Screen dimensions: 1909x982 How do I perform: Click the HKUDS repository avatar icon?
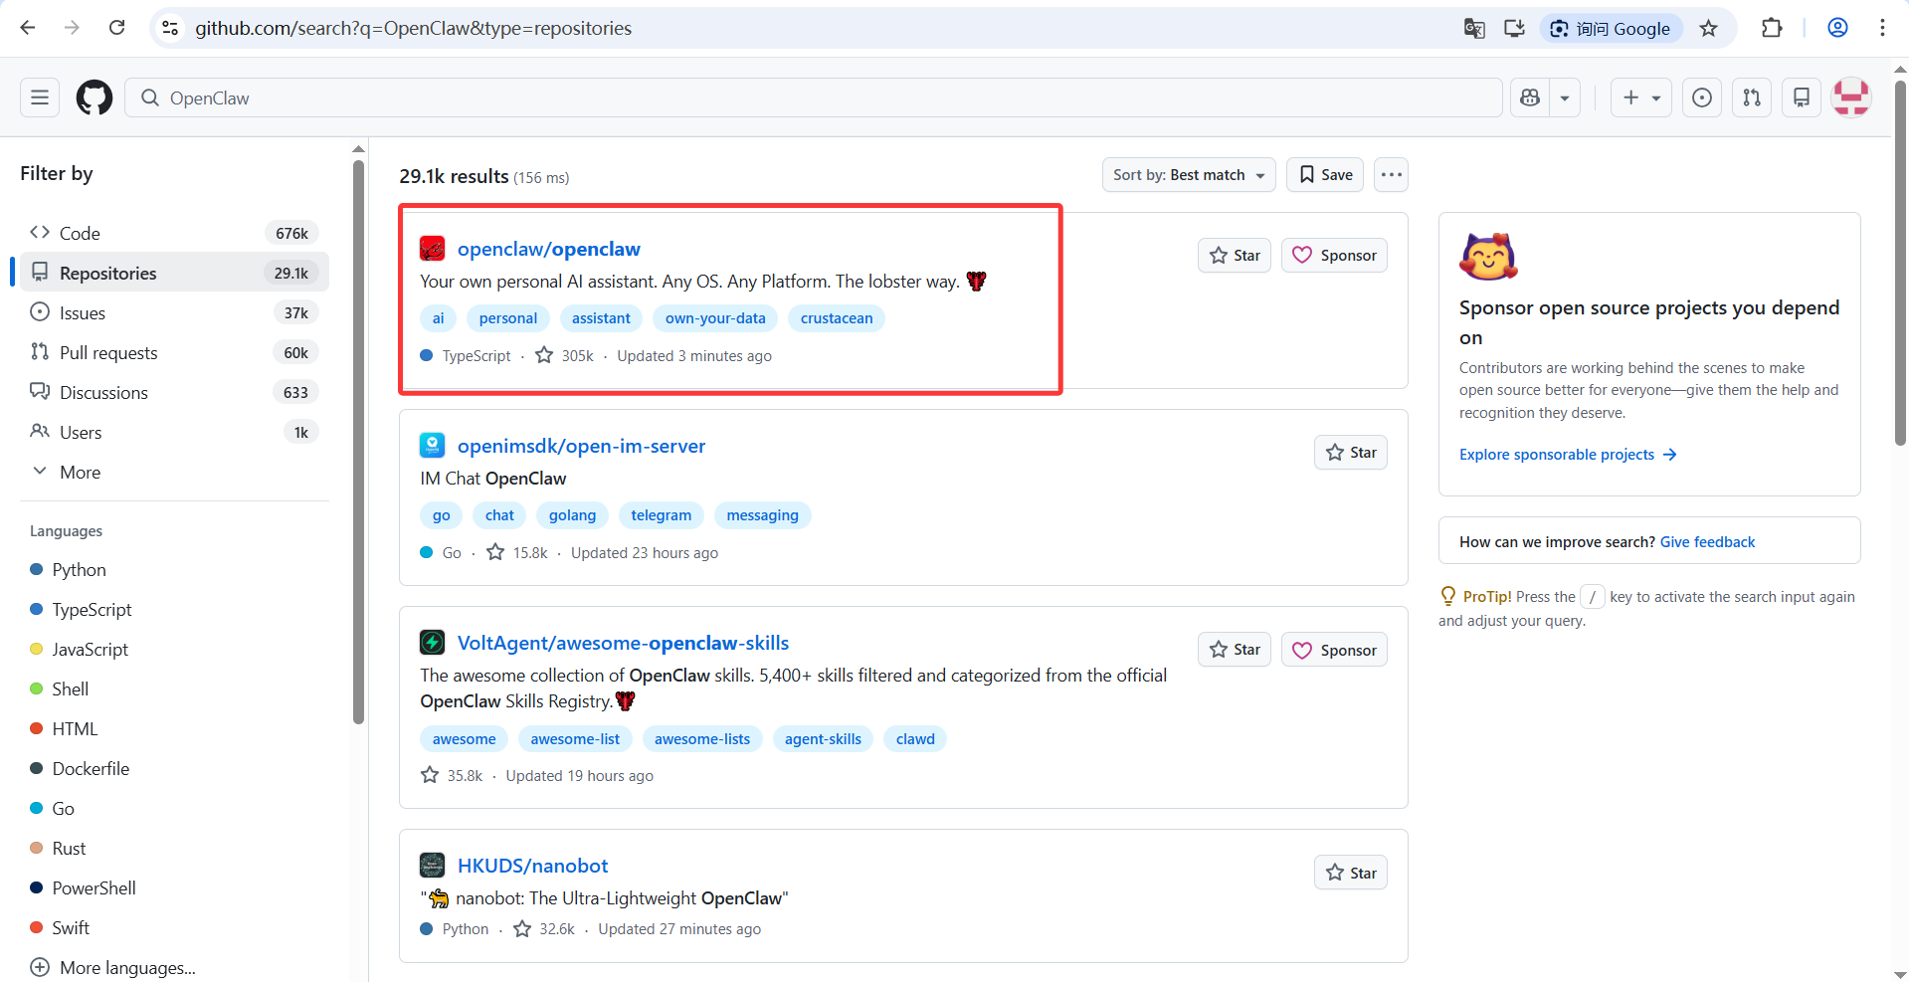point(432,865)
